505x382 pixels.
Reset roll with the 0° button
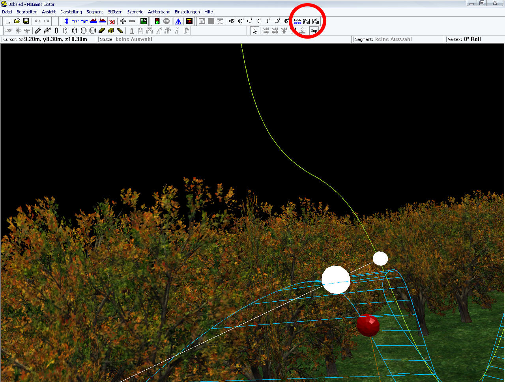[x=259, y=21]
